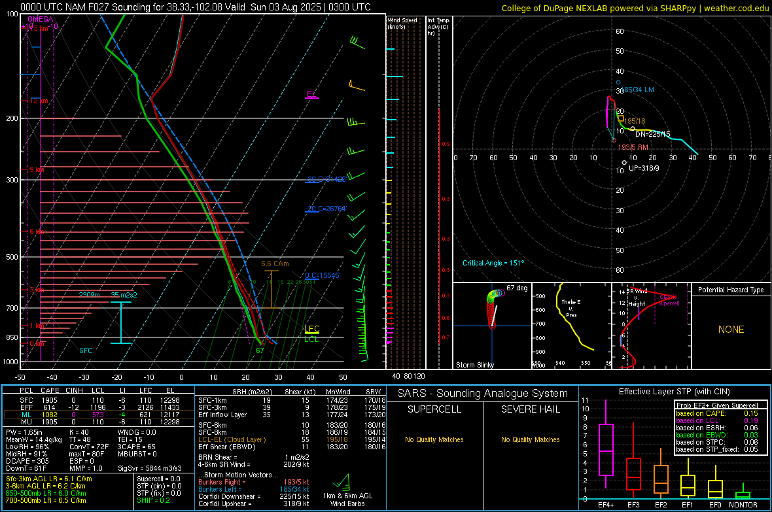Click the 'SUPERCELL' column heading

(434, 409)
